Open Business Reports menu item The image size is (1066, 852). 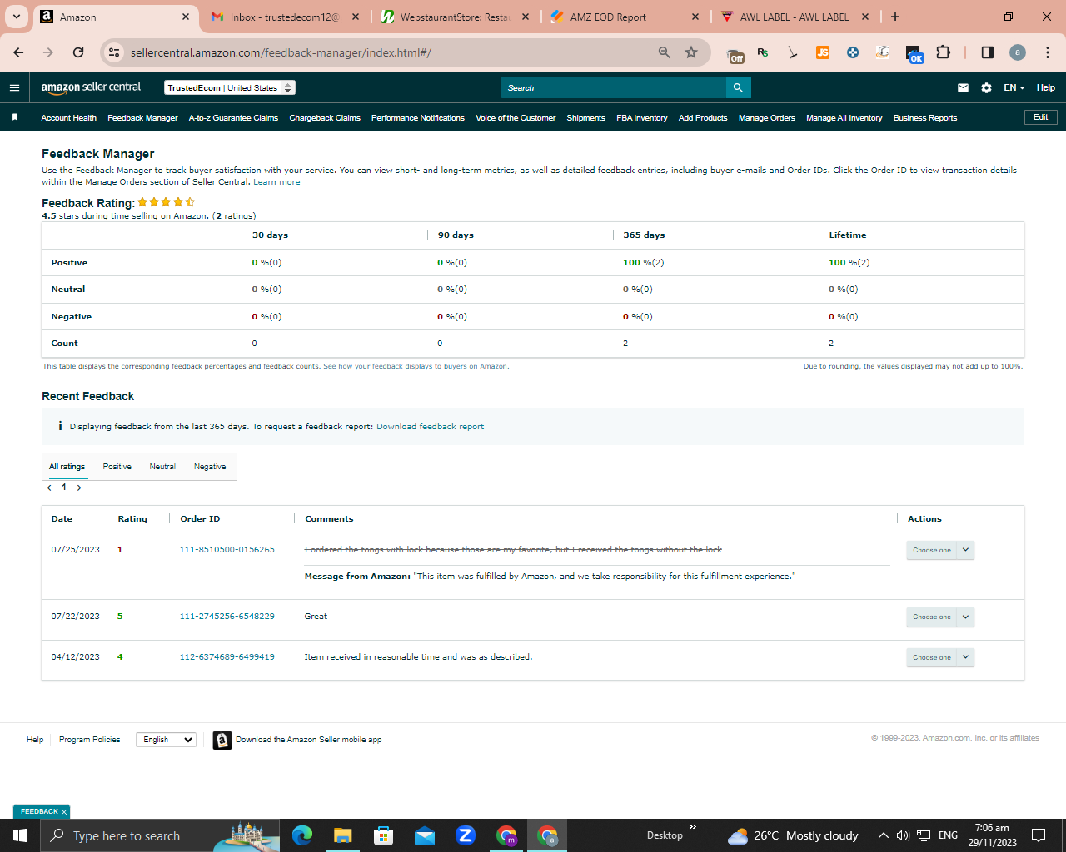925,118
